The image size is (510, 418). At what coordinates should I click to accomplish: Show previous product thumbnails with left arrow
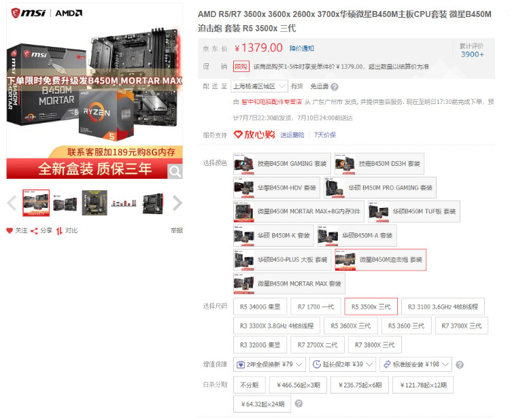(x=12, y=203)
